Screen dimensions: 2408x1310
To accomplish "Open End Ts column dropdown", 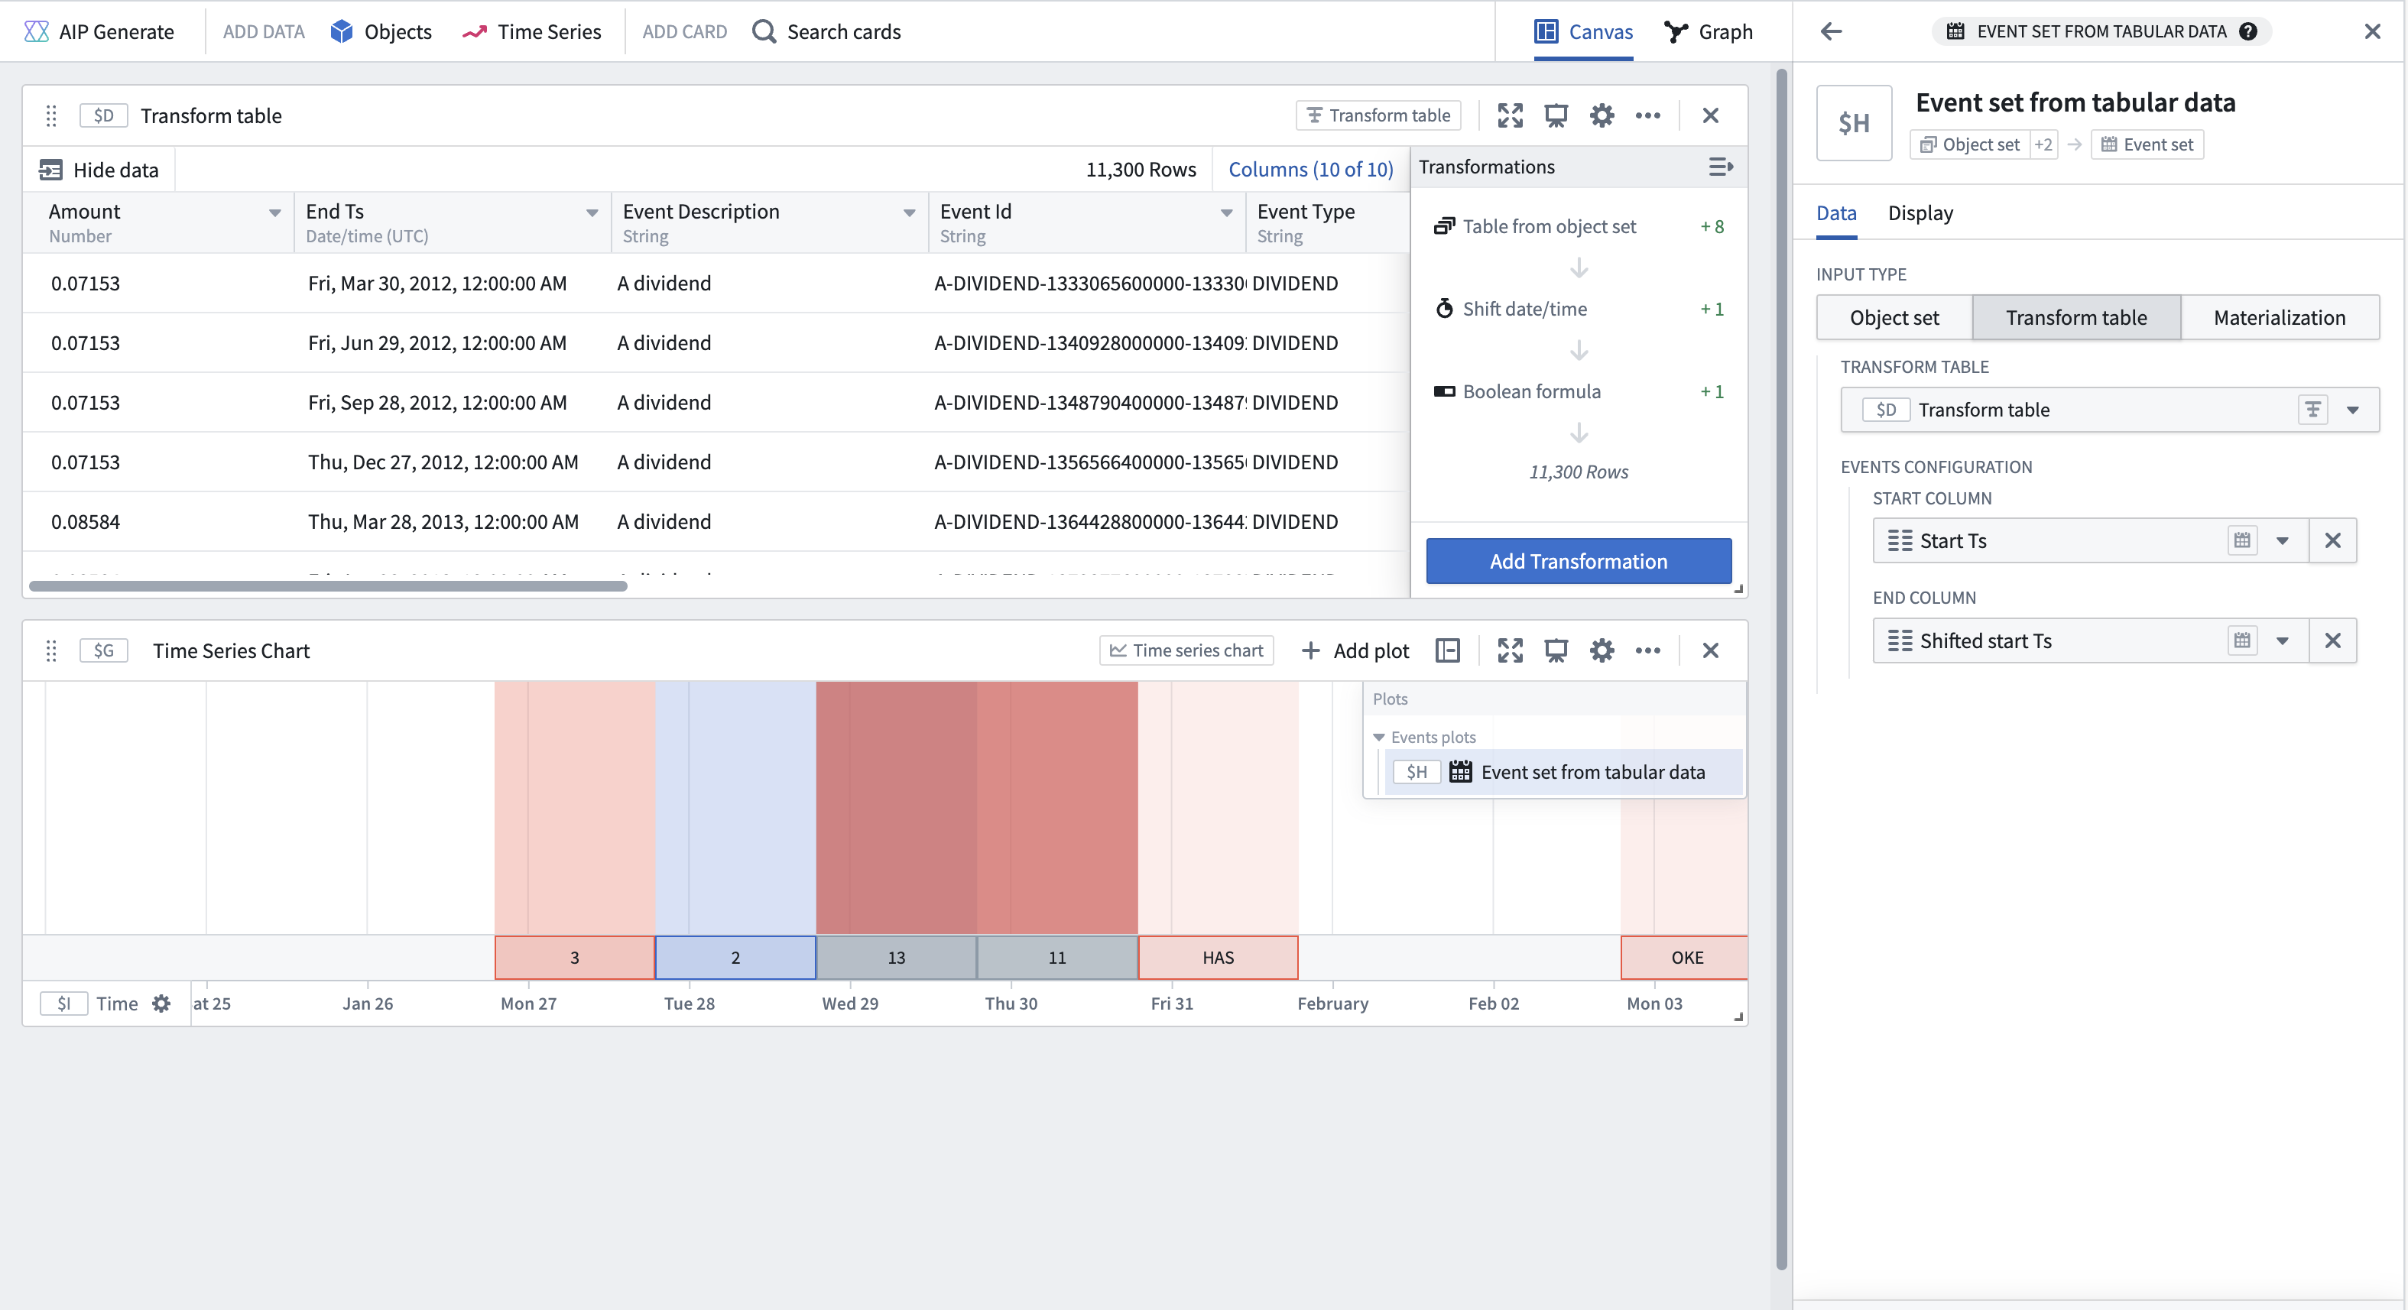I will [x=592, y=213].
